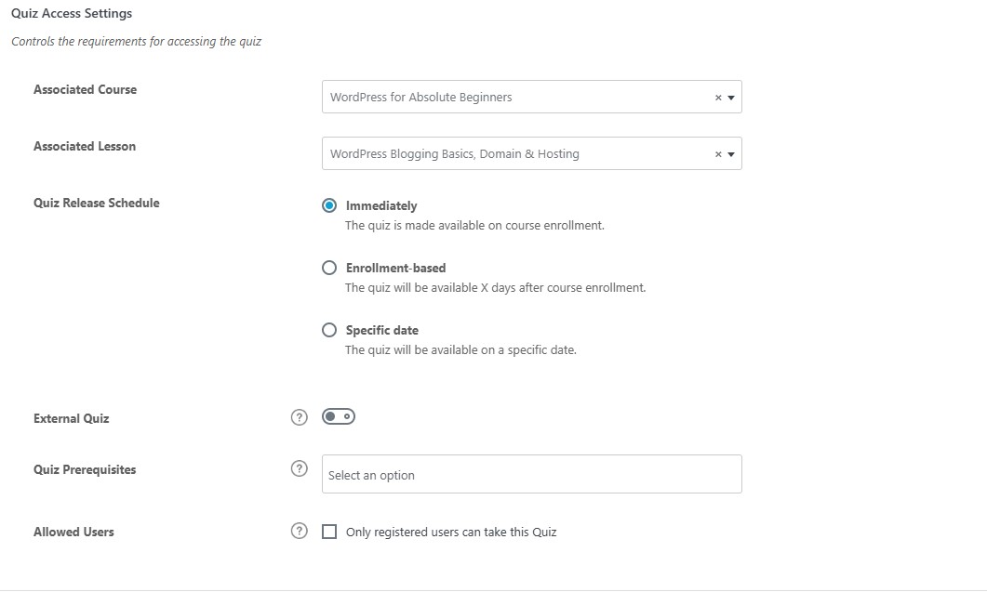Click the Quiz Access Settings heading
Screen dimensions: 987x592
72,13
